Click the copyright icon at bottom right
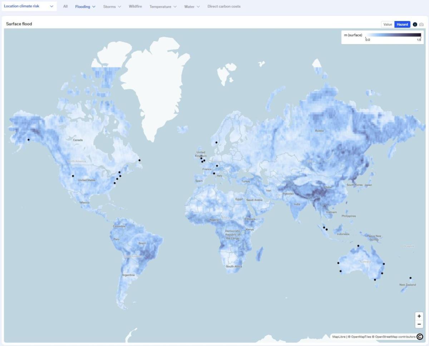Screen dimensions: 429x346 point(420,336)
